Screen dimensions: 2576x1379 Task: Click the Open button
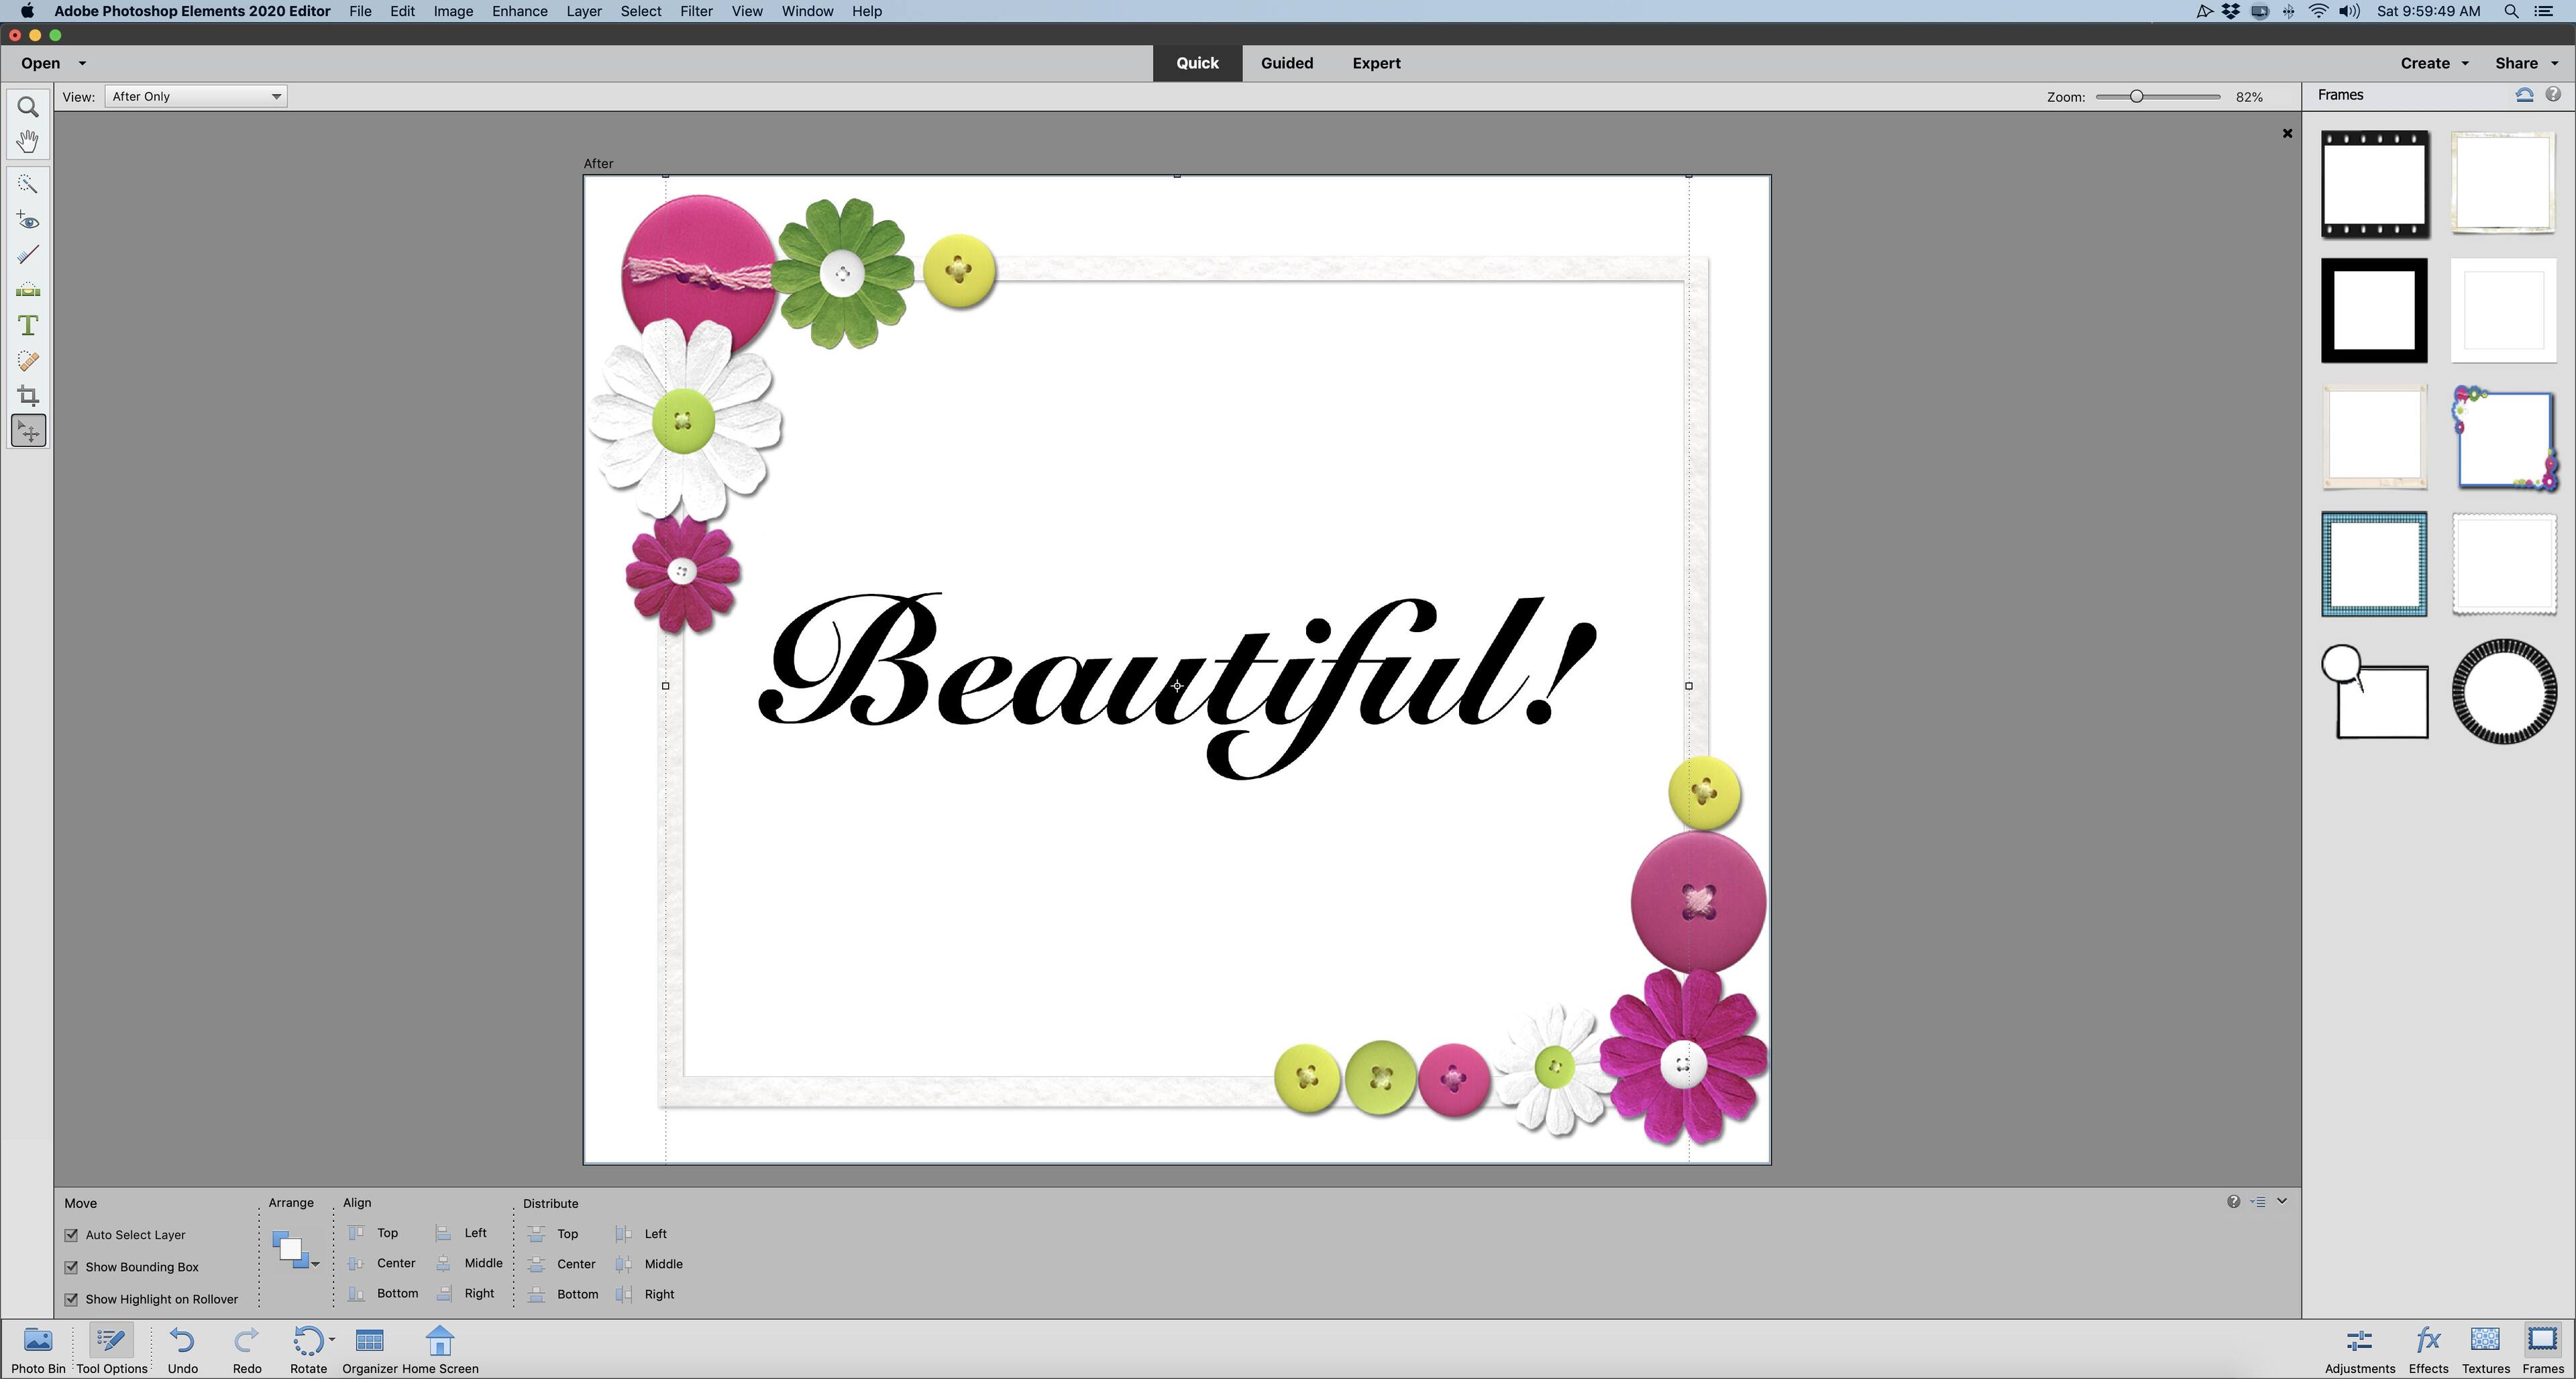(x=41, y=63)
